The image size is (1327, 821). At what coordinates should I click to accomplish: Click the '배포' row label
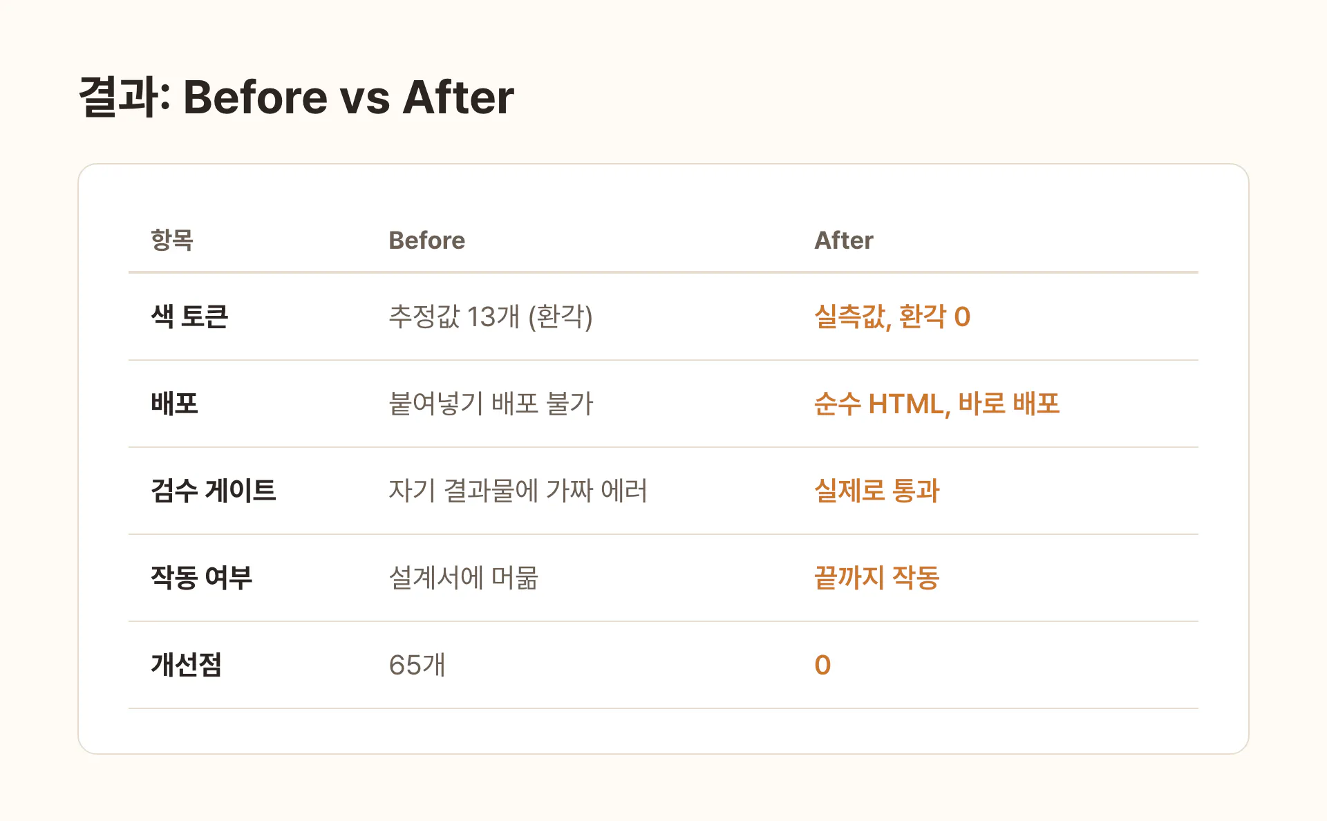(174, 404)
